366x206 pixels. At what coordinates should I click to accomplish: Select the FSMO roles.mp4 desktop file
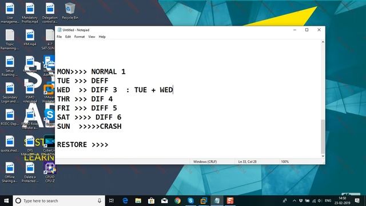click(x=30, y=93)
